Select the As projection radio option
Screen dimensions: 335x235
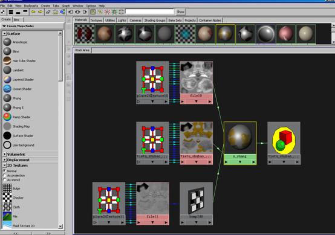click(4, 175)
